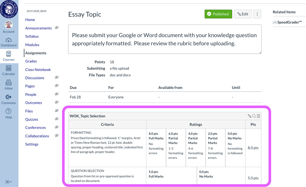Click the Edit button for this assignment

(243, 14)
